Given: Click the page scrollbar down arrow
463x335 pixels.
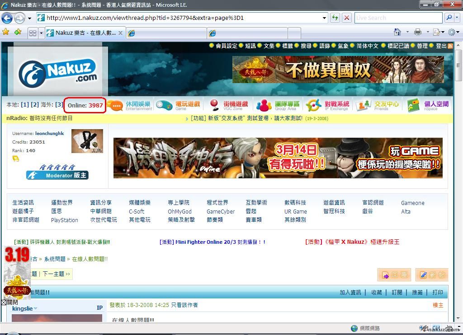Looking at the screenshot, I should (x=458, y=318).
